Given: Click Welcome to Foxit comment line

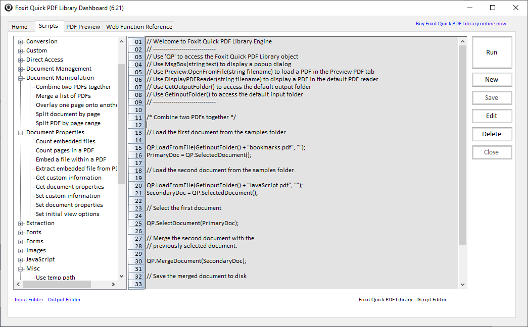Looking at the screenshot, I should pos(209,41).
